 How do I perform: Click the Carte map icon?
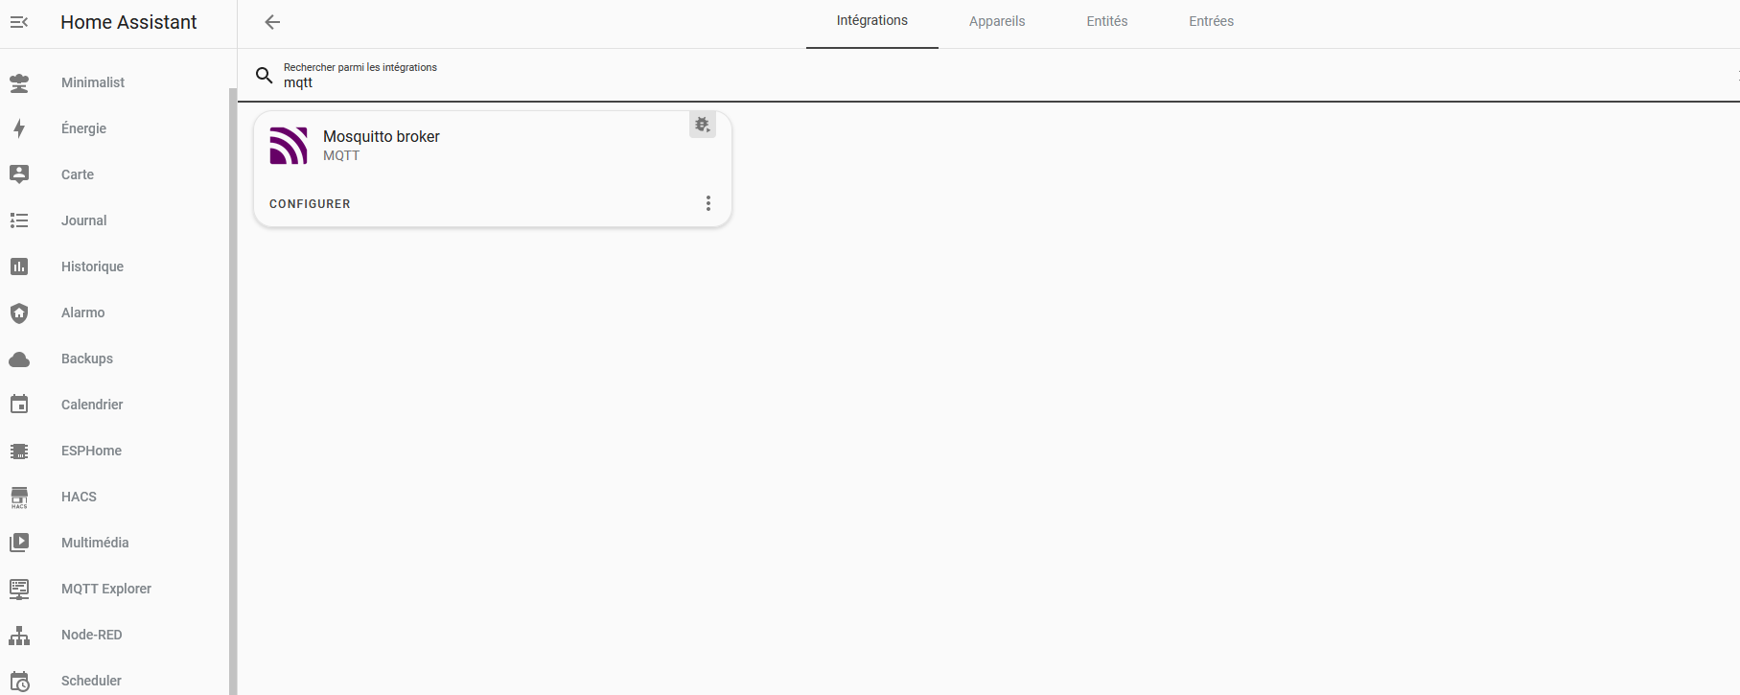tap(19, 174)
